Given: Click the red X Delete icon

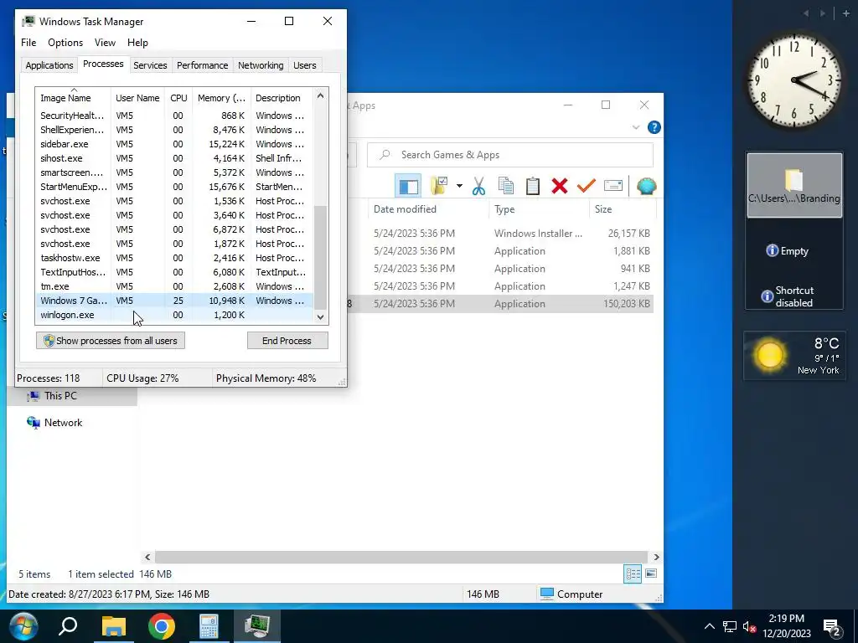Looking at the screenshot, I should coord(559,186).
